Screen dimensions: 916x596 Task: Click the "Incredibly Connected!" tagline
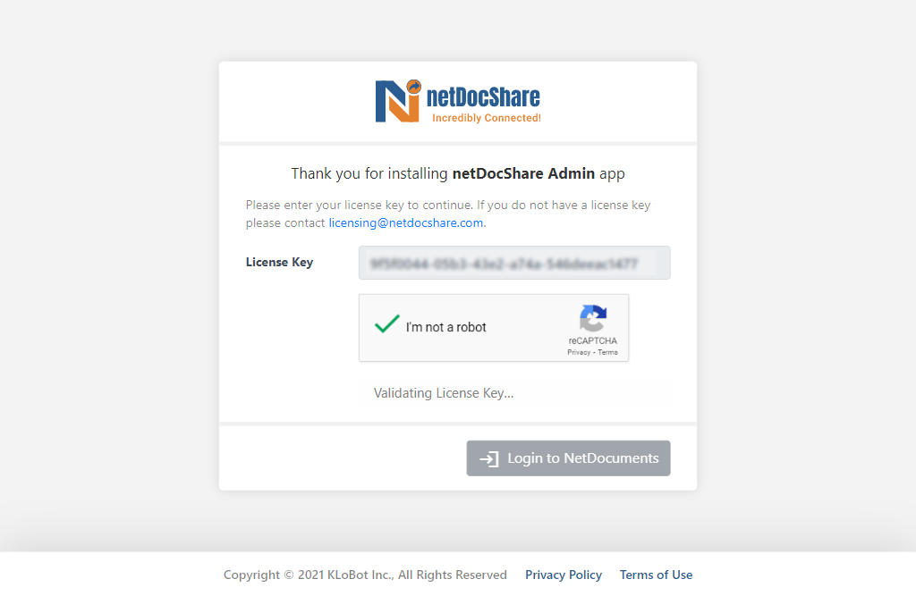point(487,118)
